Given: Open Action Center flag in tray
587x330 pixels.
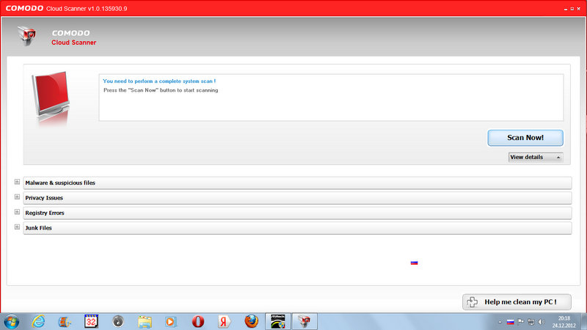Looking at the screenshot, I should point(521,321).
